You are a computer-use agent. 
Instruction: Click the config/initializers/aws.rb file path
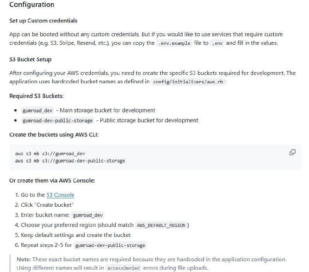click(x=188, y=82)
